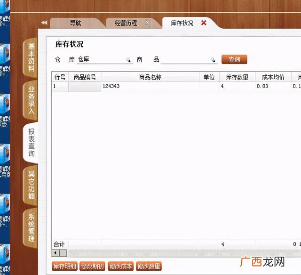Viewport: 301px width, 275px height.
Task: Click the 合计 total row label
Action: pyautogui.click(x=59, y=244)
